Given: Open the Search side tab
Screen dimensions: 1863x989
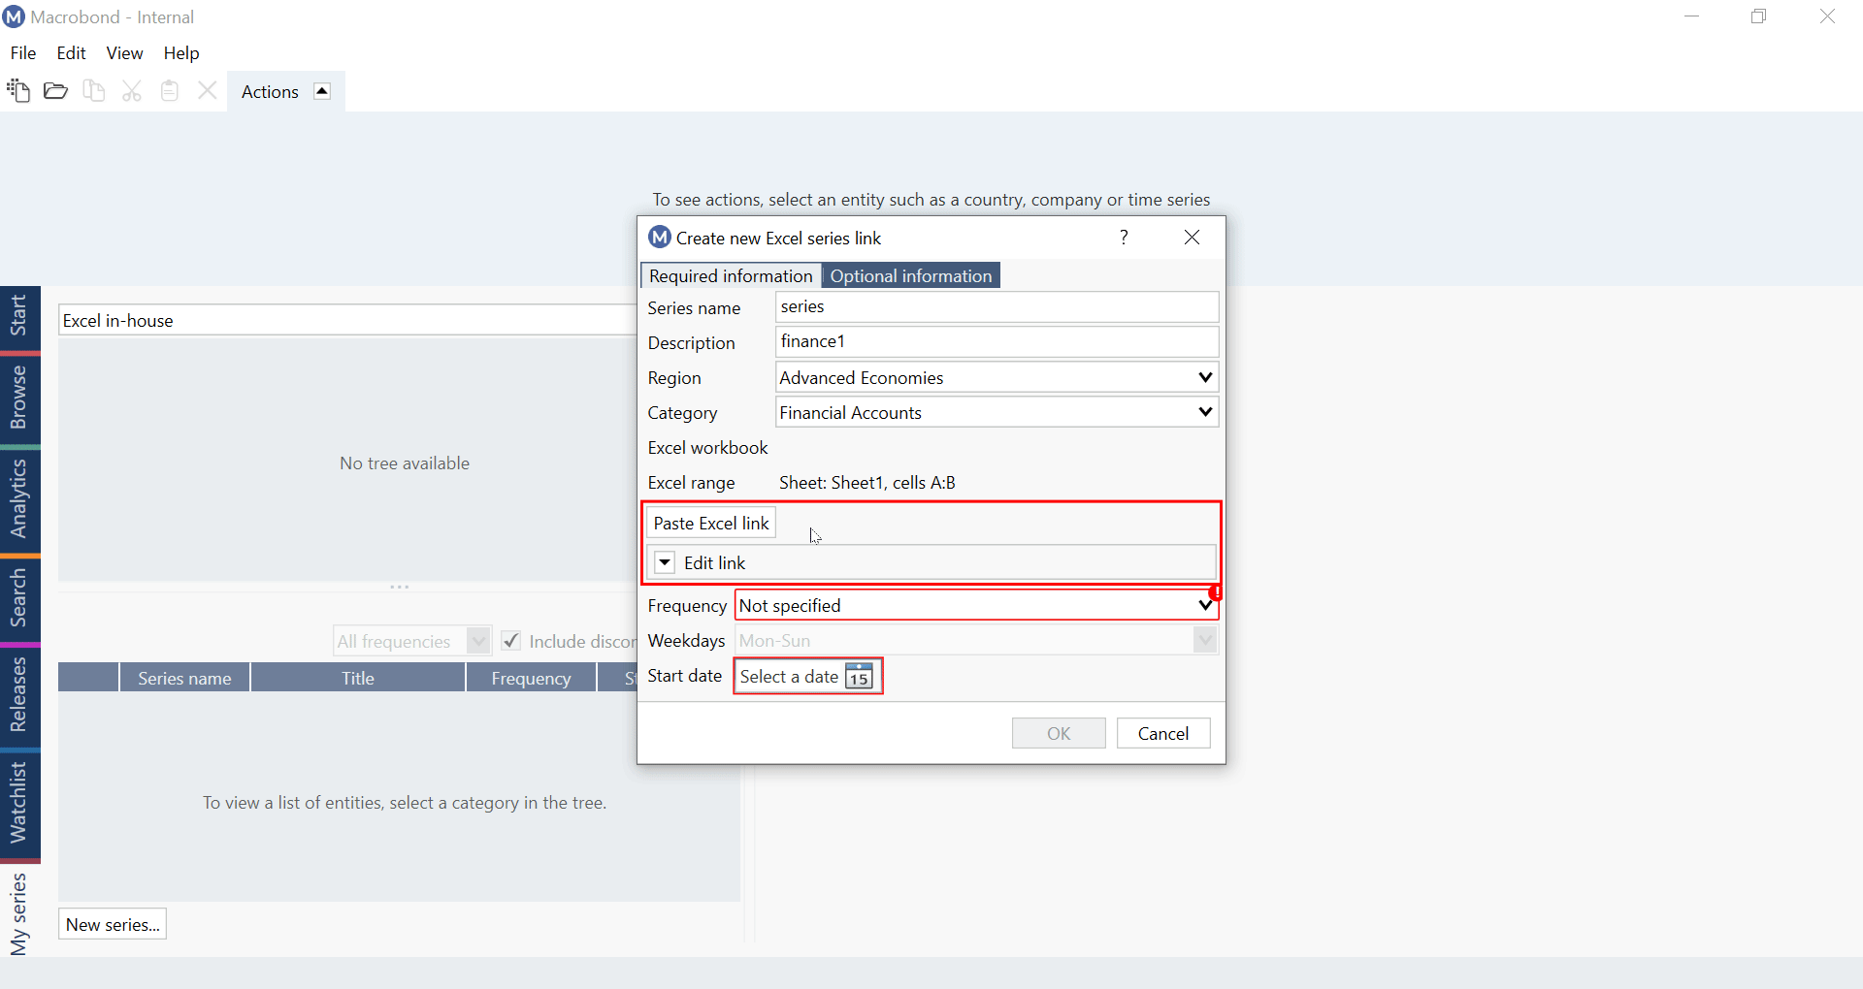Looking at the screenshot, I should point(19,598).
